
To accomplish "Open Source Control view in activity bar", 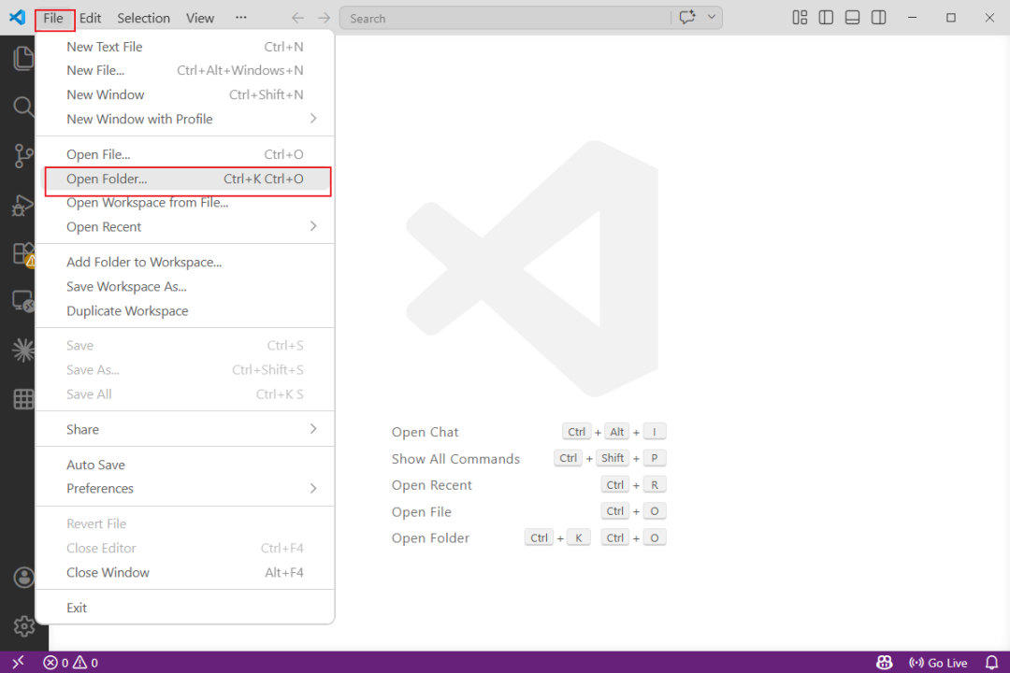I will pyautogui.click(x=23, y=156).
